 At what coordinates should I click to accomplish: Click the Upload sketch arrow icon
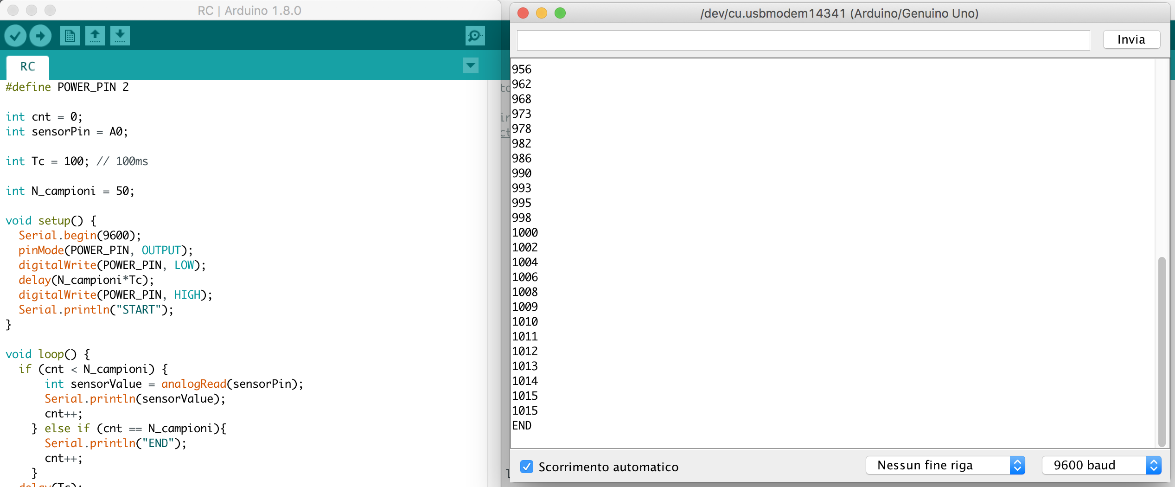[40, 36]
